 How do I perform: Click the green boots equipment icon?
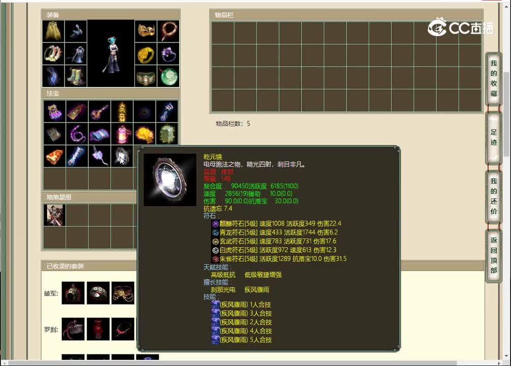coord(76,76)
